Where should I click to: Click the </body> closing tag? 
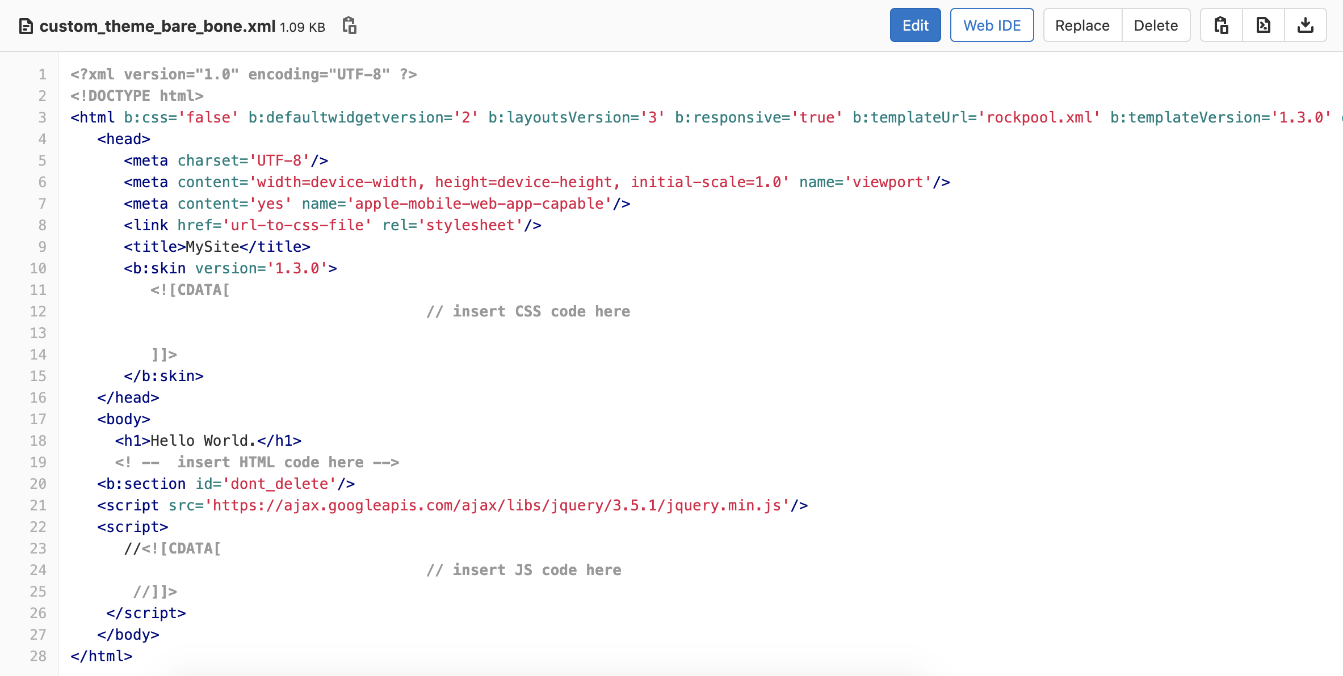(x=128, y=635)
